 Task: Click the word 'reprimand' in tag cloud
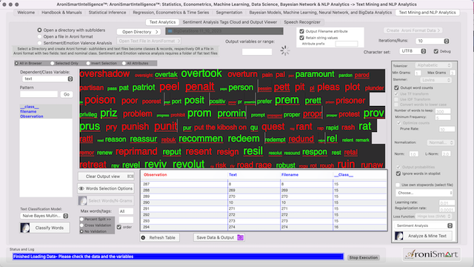(136, 151)
